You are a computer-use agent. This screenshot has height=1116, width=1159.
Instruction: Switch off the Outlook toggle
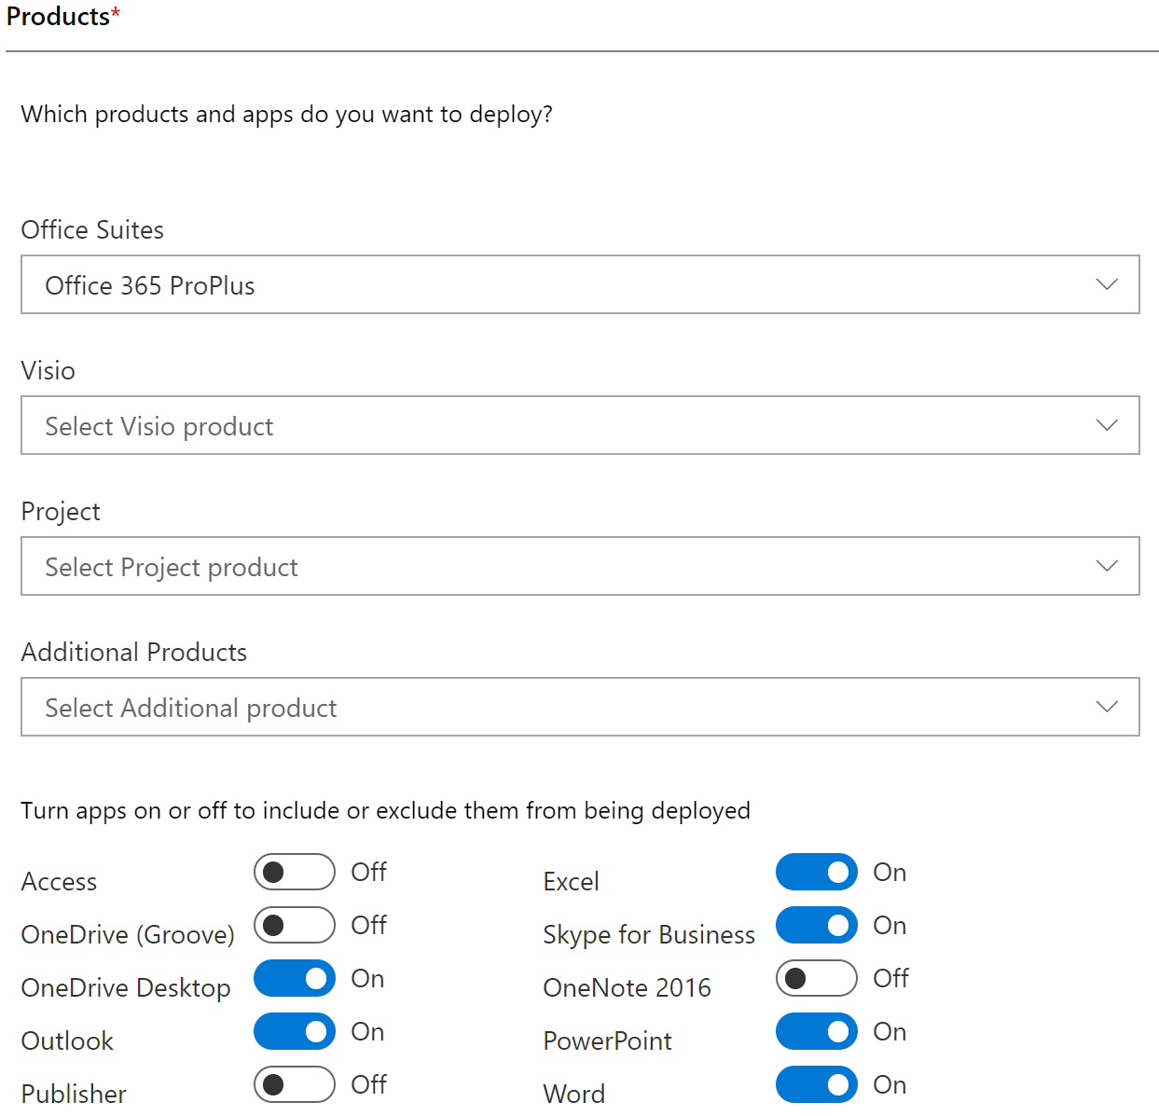point(295,1031)
